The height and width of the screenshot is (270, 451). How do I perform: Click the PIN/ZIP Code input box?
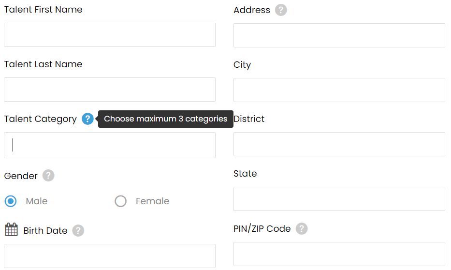[x=339, y=254]
